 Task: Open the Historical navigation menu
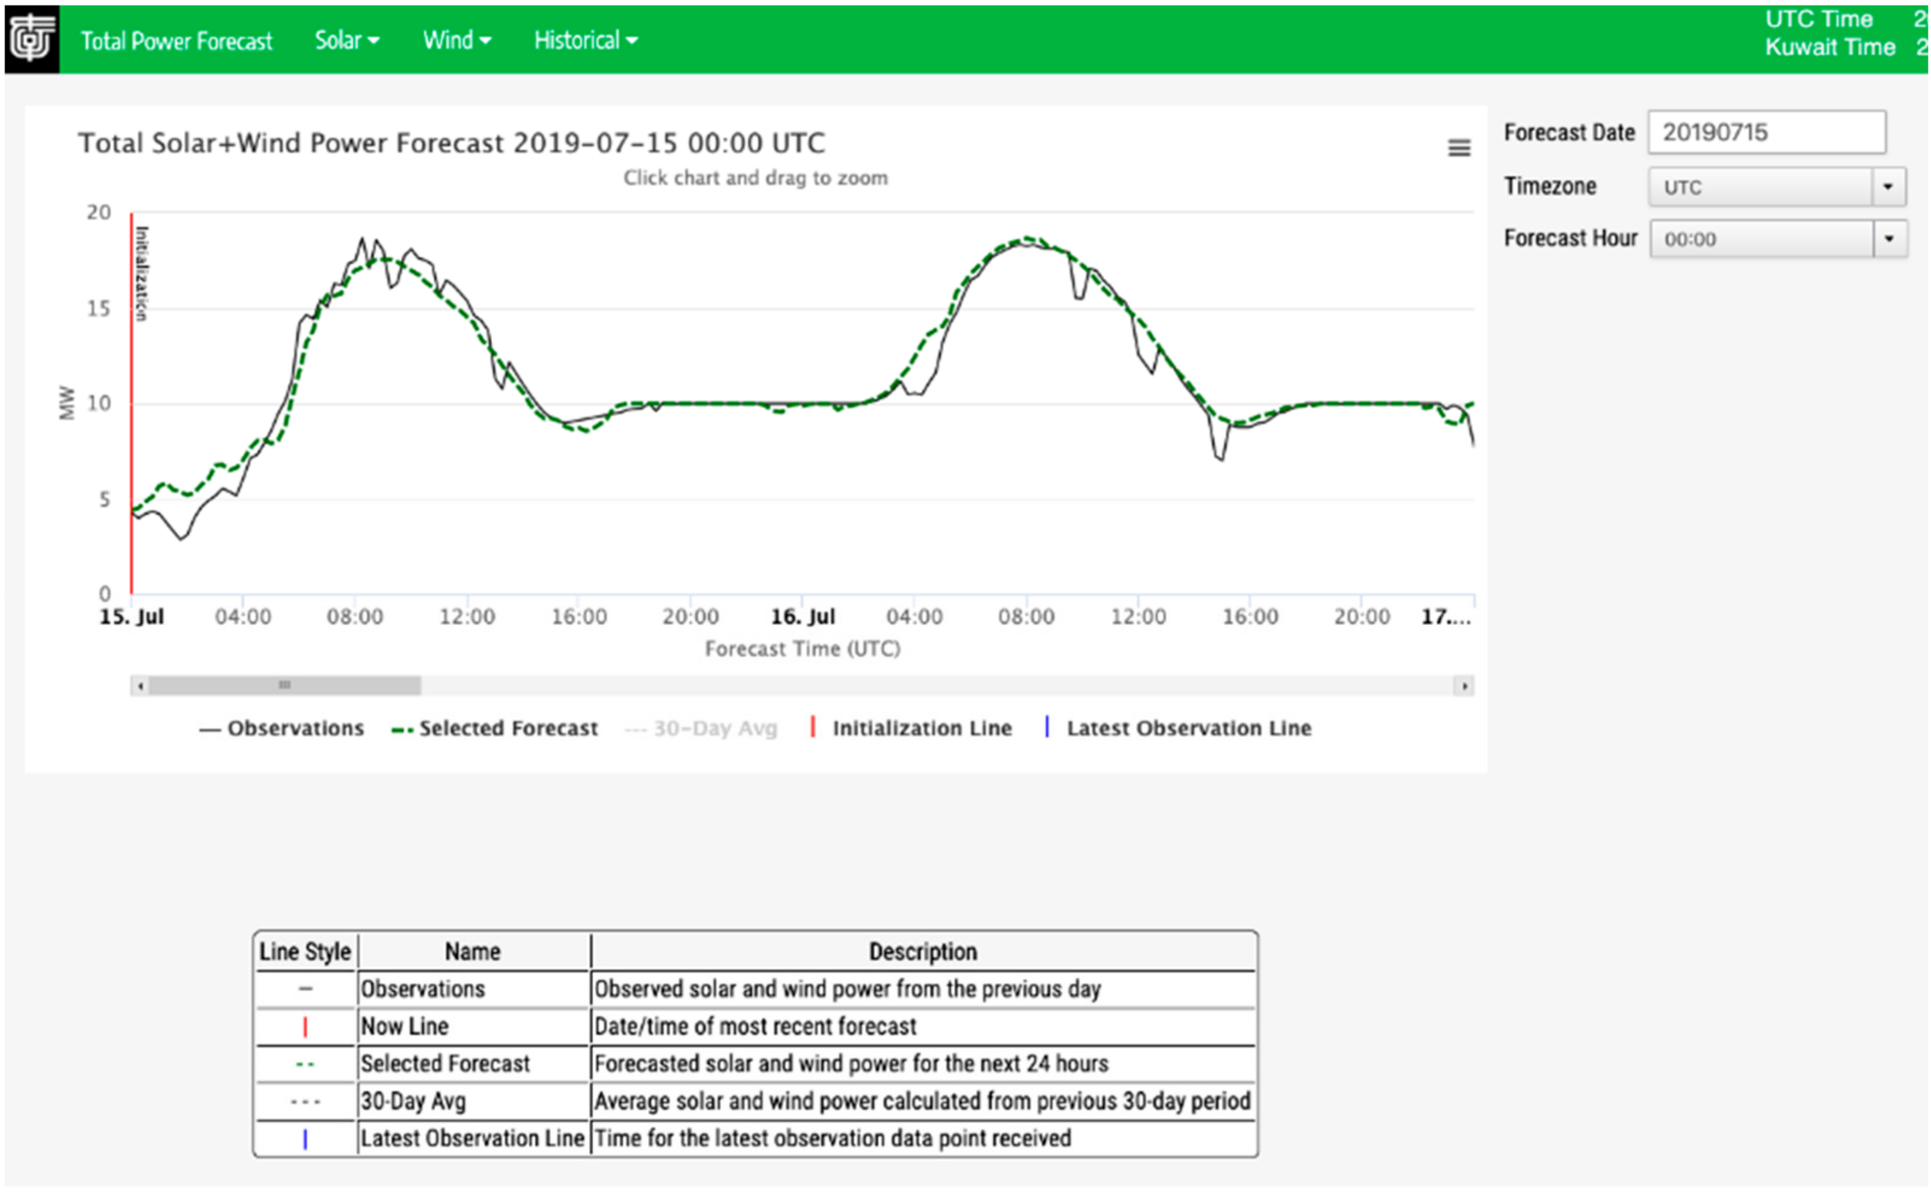[585, 40]
